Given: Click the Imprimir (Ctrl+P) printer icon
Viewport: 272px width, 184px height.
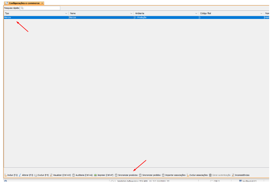Looking at the screenshot, I should coord(96,175).
